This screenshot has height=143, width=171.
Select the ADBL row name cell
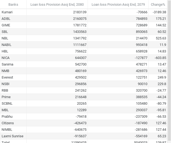coord(6,19)
